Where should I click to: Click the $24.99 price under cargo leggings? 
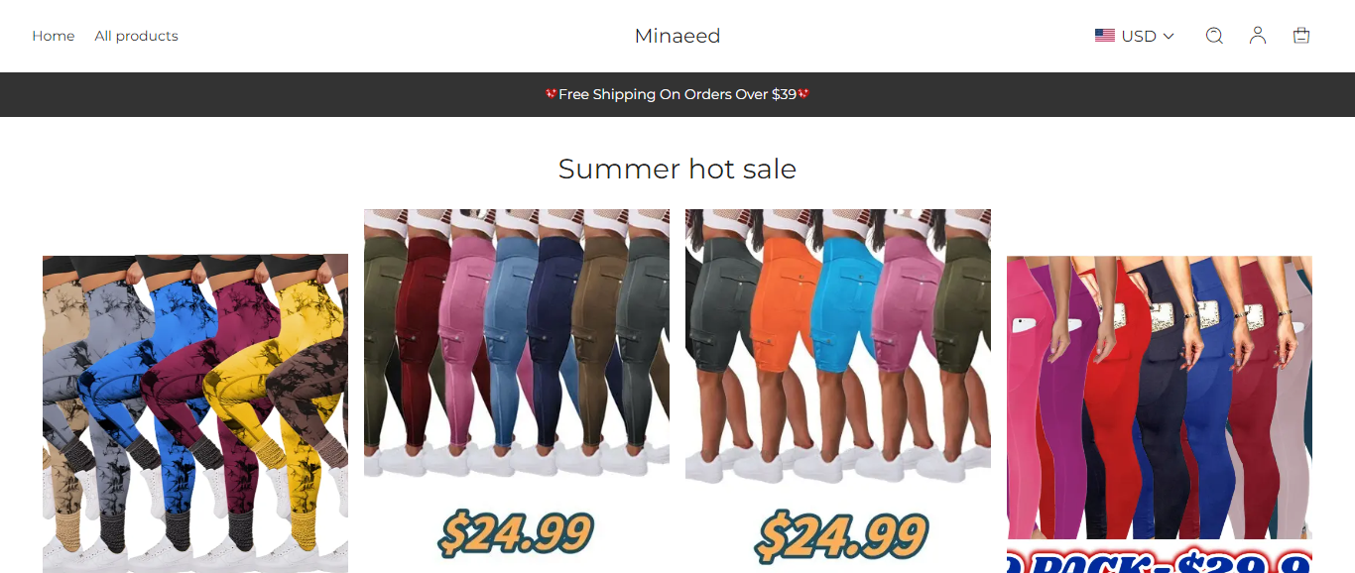(x=517, y=534)
